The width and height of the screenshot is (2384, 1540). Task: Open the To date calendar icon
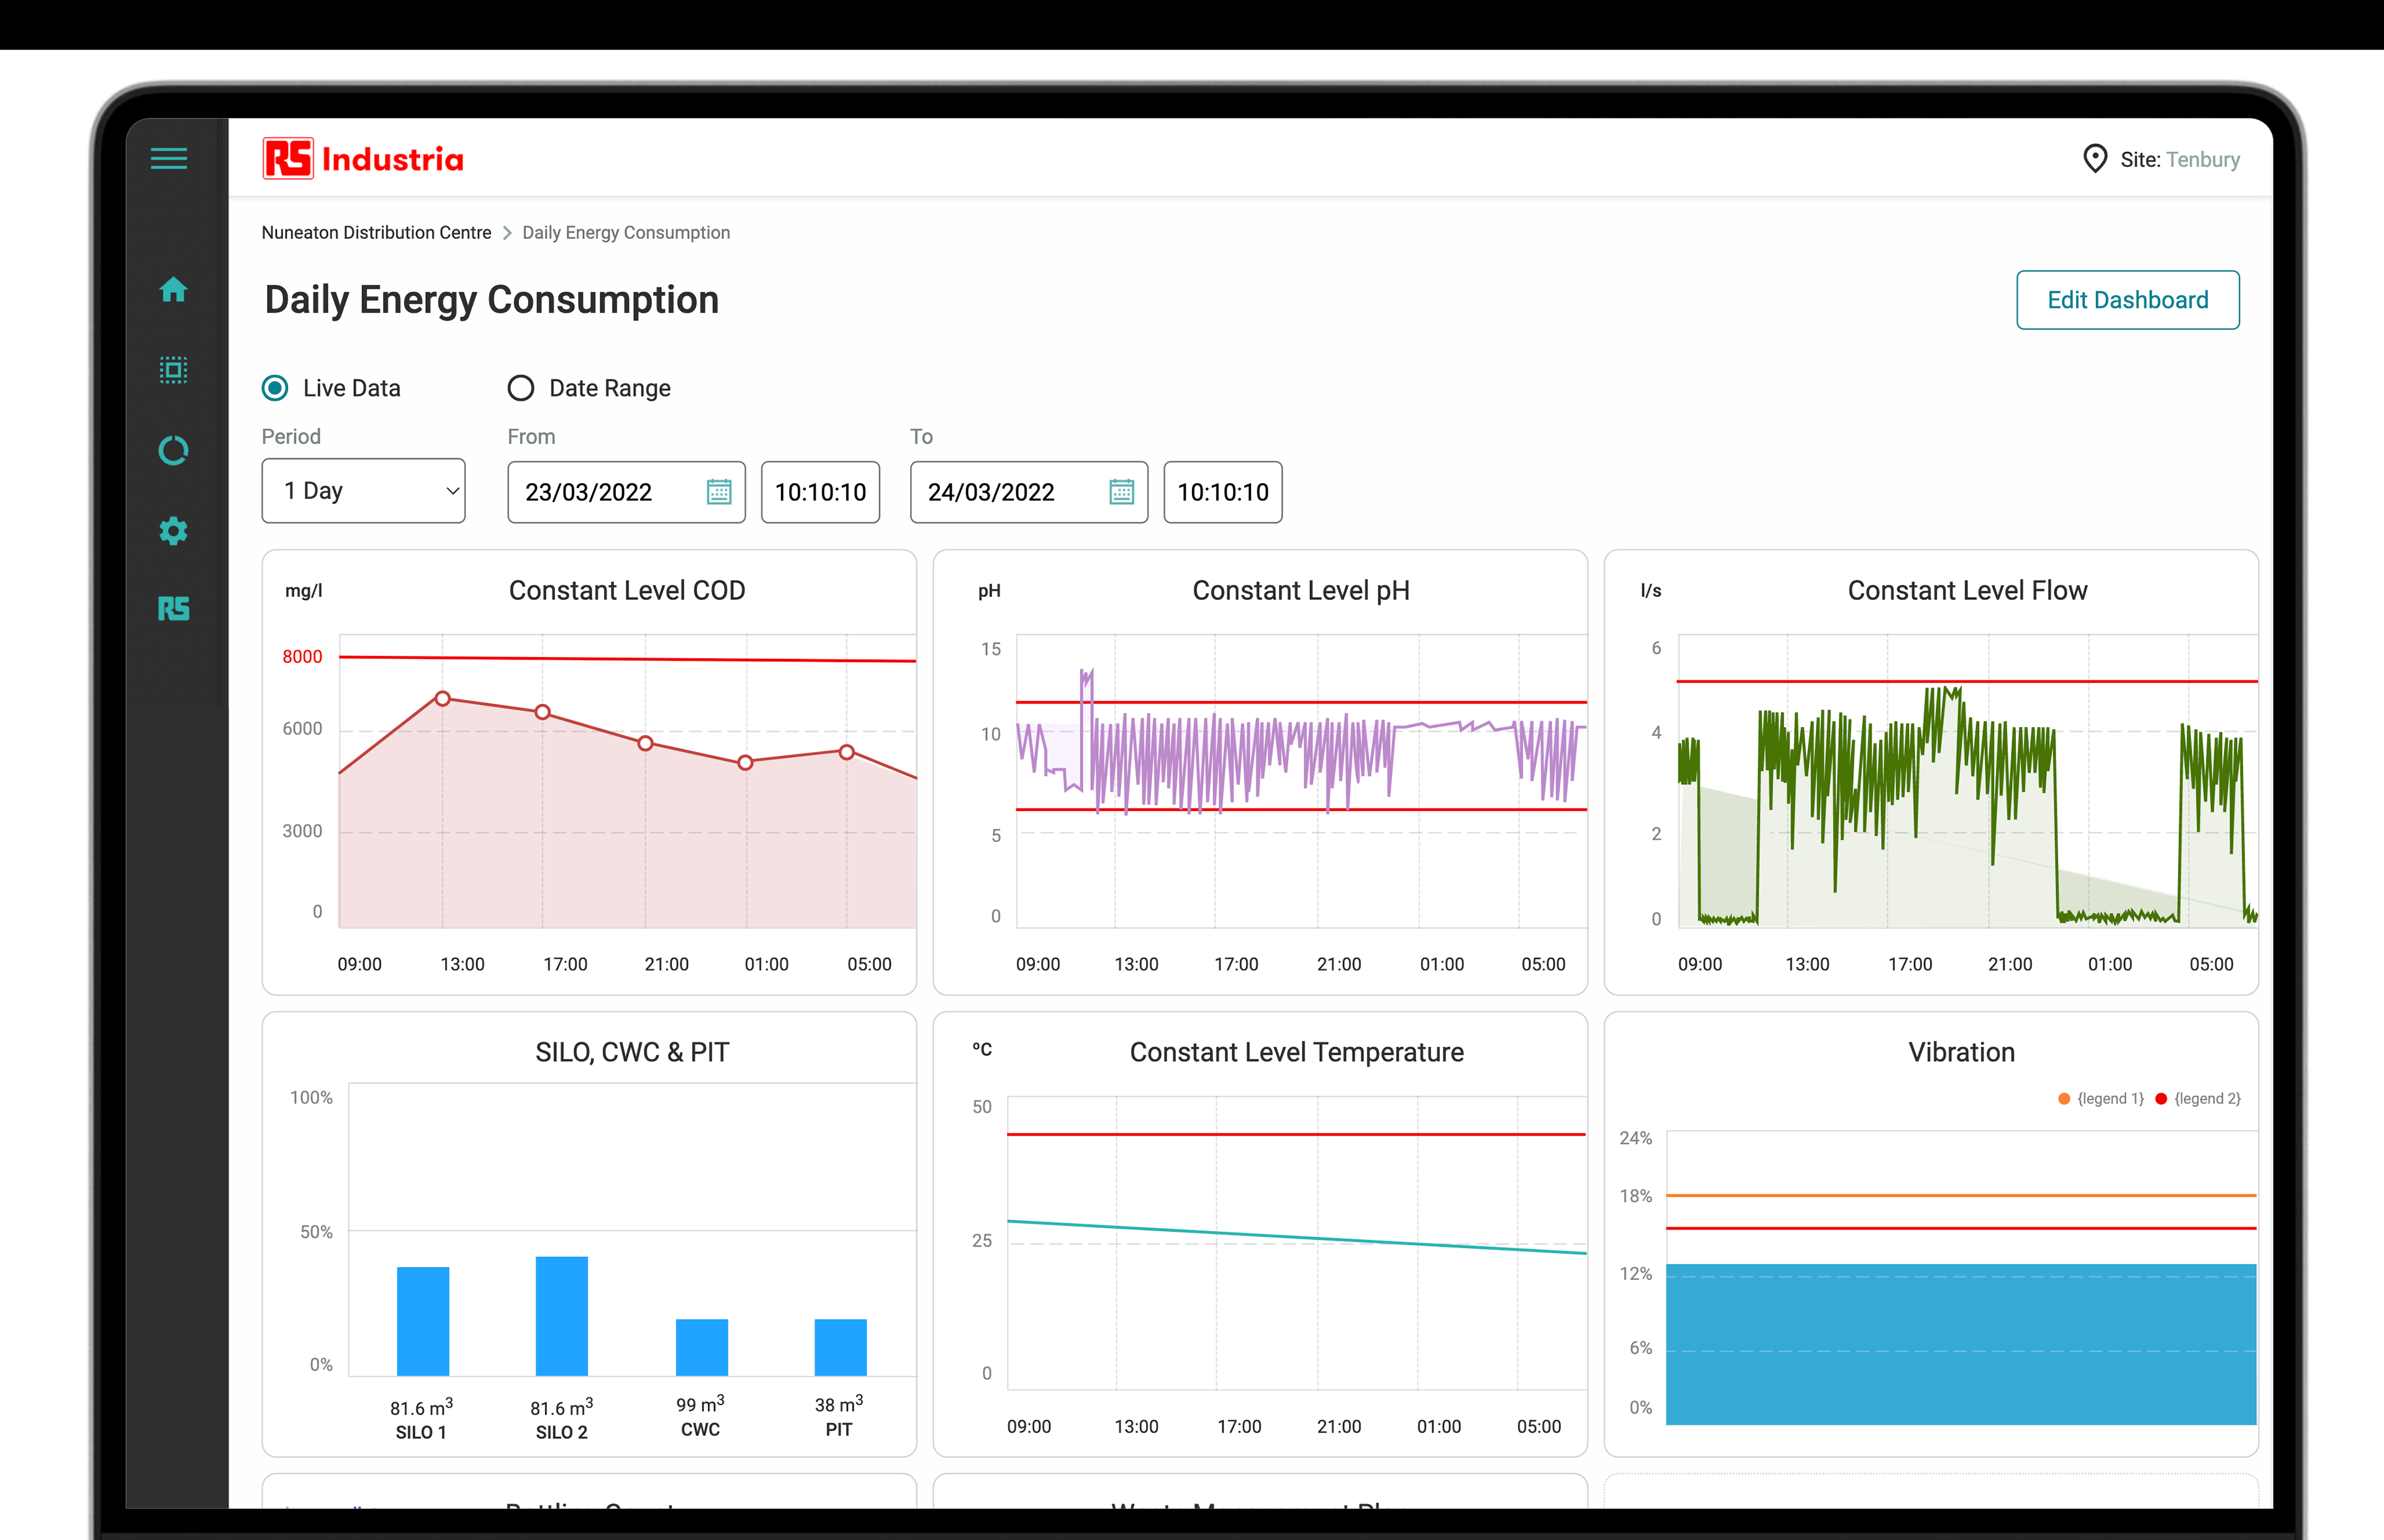point(1121,492)
